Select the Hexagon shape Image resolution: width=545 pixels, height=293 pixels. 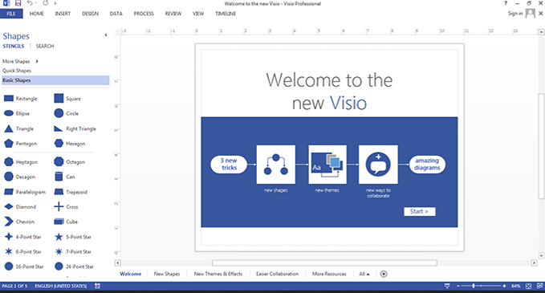click(x=59, y=143)
